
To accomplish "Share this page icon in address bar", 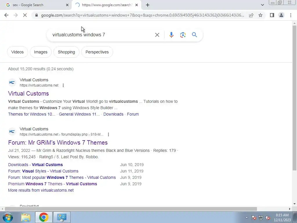I will point(251,15).
